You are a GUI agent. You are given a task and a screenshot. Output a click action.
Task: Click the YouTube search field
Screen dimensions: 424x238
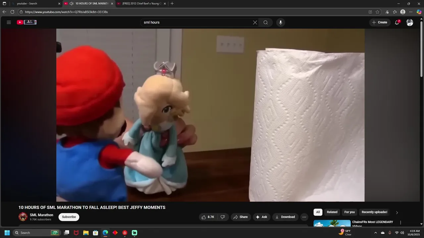click(197, 22)
